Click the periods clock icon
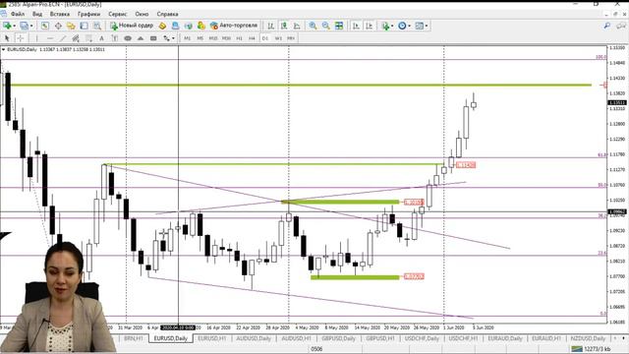Viewport: 629px width, 354px height. [x=402, y=26]
